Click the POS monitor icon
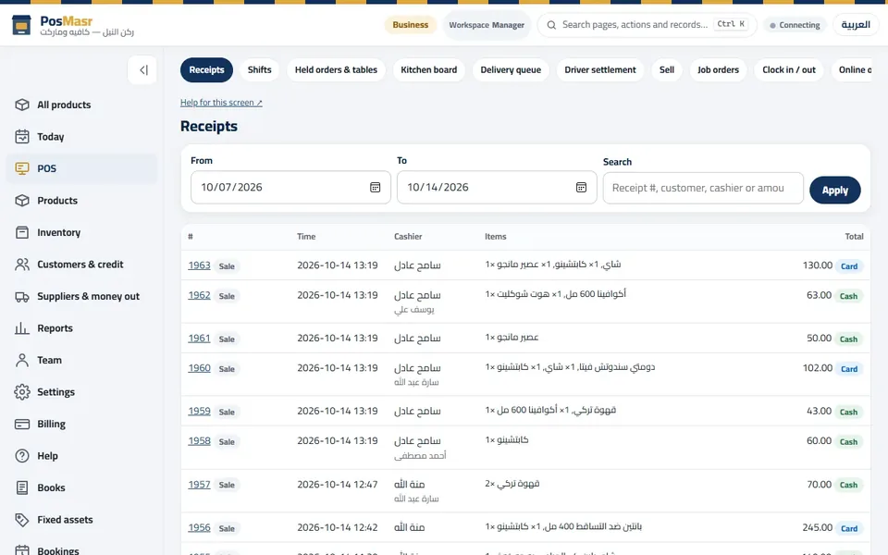This screenshot has height=555, width=888. (x=22, y=168)
